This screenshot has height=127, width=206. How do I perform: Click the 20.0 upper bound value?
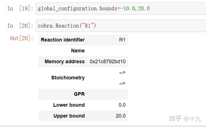tap(121, 116)
